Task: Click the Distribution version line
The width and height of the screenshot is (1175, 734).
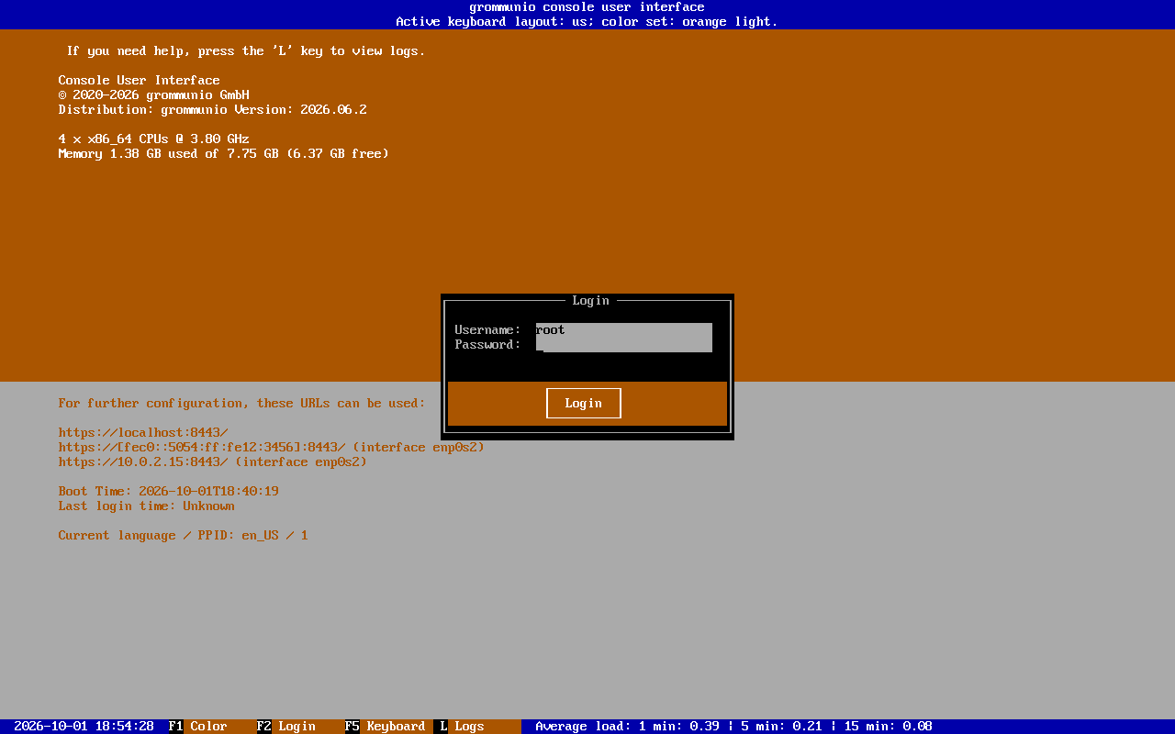Action: pos(213,110)
